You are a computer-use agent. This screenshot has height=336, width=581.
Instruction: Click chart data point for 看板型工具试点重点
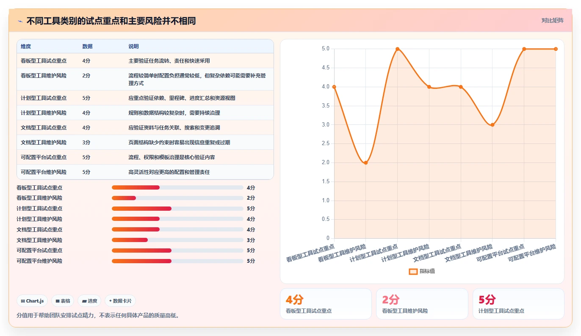coord(334,87)
